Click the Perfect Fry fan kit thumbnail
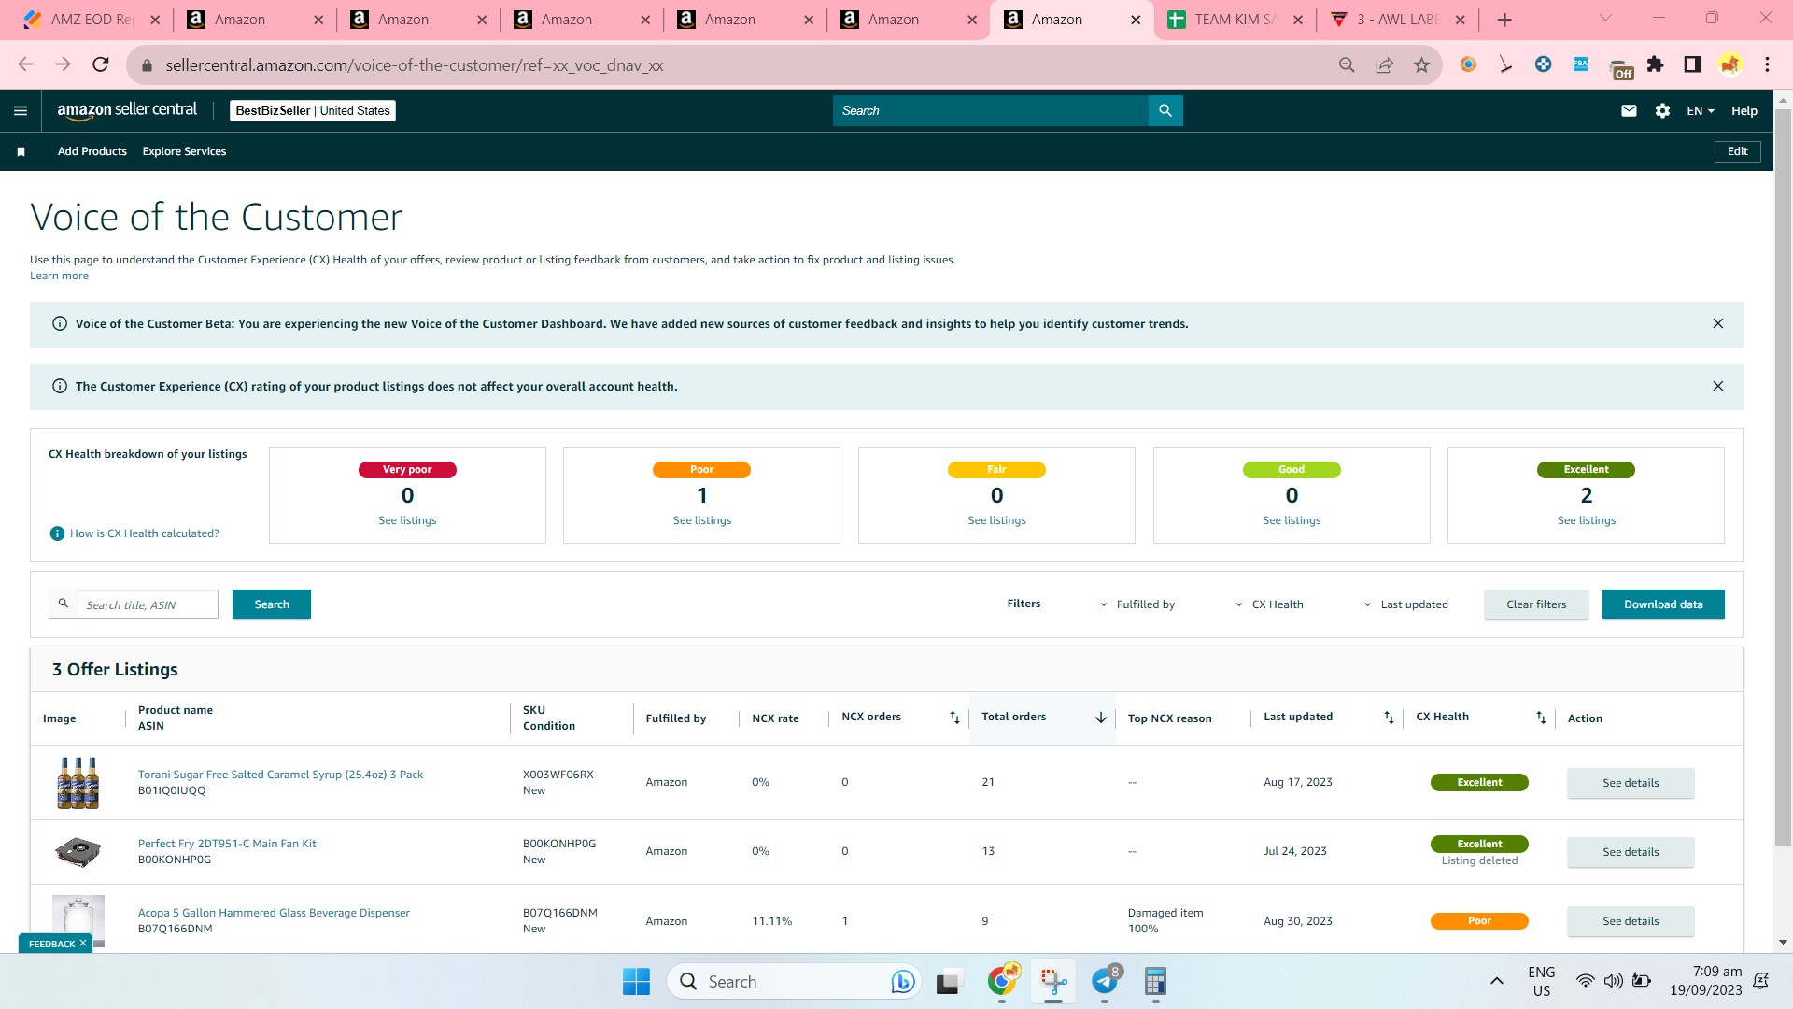 coord(78,851)
